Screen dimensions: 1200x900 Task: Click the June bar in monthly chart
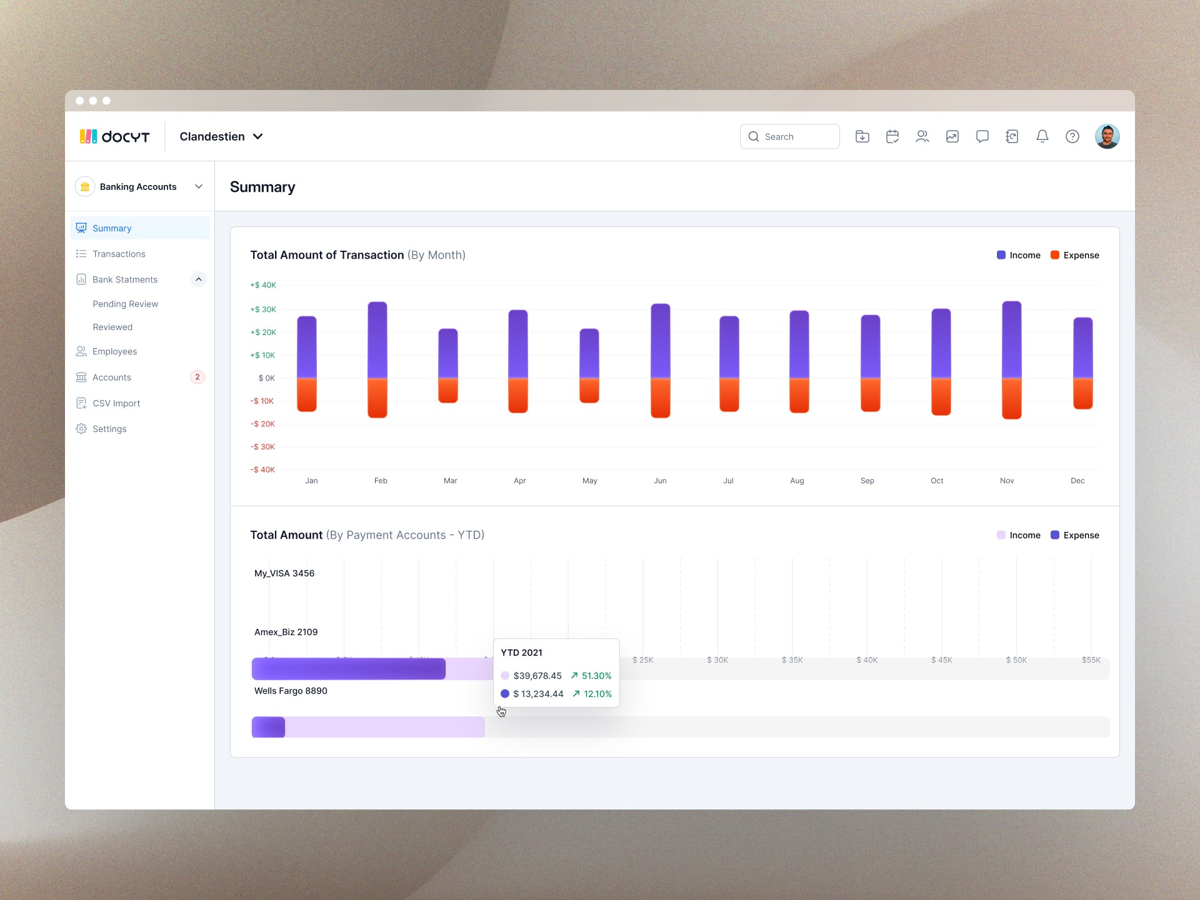[x=661, y=361]
